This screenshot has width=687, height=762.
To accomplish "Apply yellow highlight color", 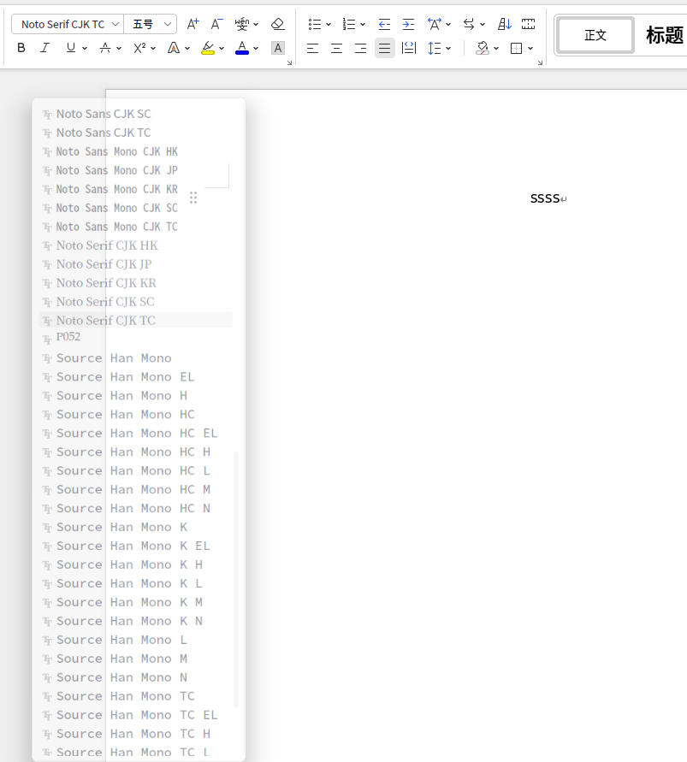I will point(208,48).
